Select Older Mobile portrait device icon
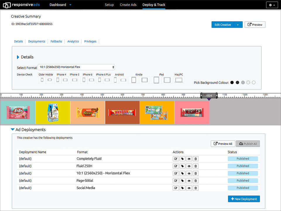 [x=42, y=80]
